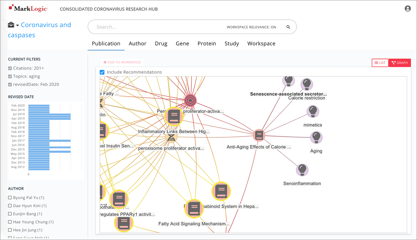Viewport: 417px width, 240px height.
Task: Switch to LIST view
Action: click(x=380, y=63)
